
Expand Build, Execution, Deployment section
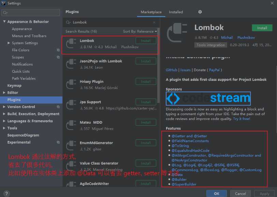(4, 114)
